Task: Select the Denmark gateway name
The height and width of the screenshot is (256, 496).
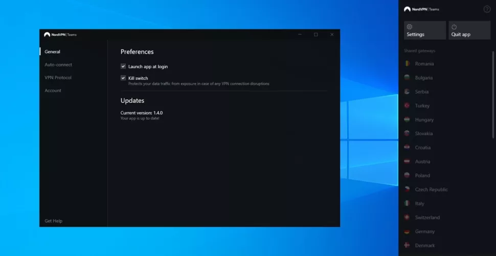Action: coord(425,245)
